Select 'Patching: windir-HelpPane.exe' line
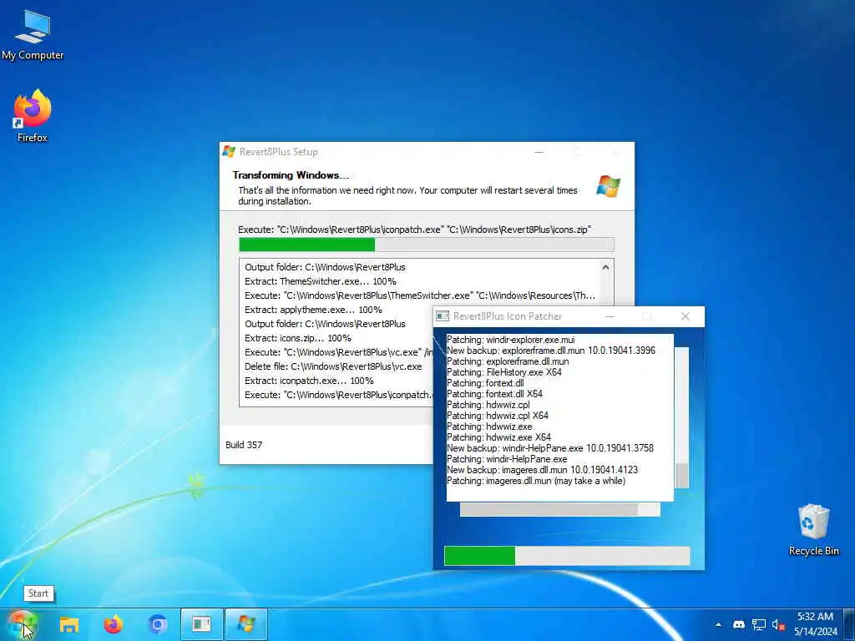Image resolution: width=855 pixels, height=641 pixels. (507, 459)
